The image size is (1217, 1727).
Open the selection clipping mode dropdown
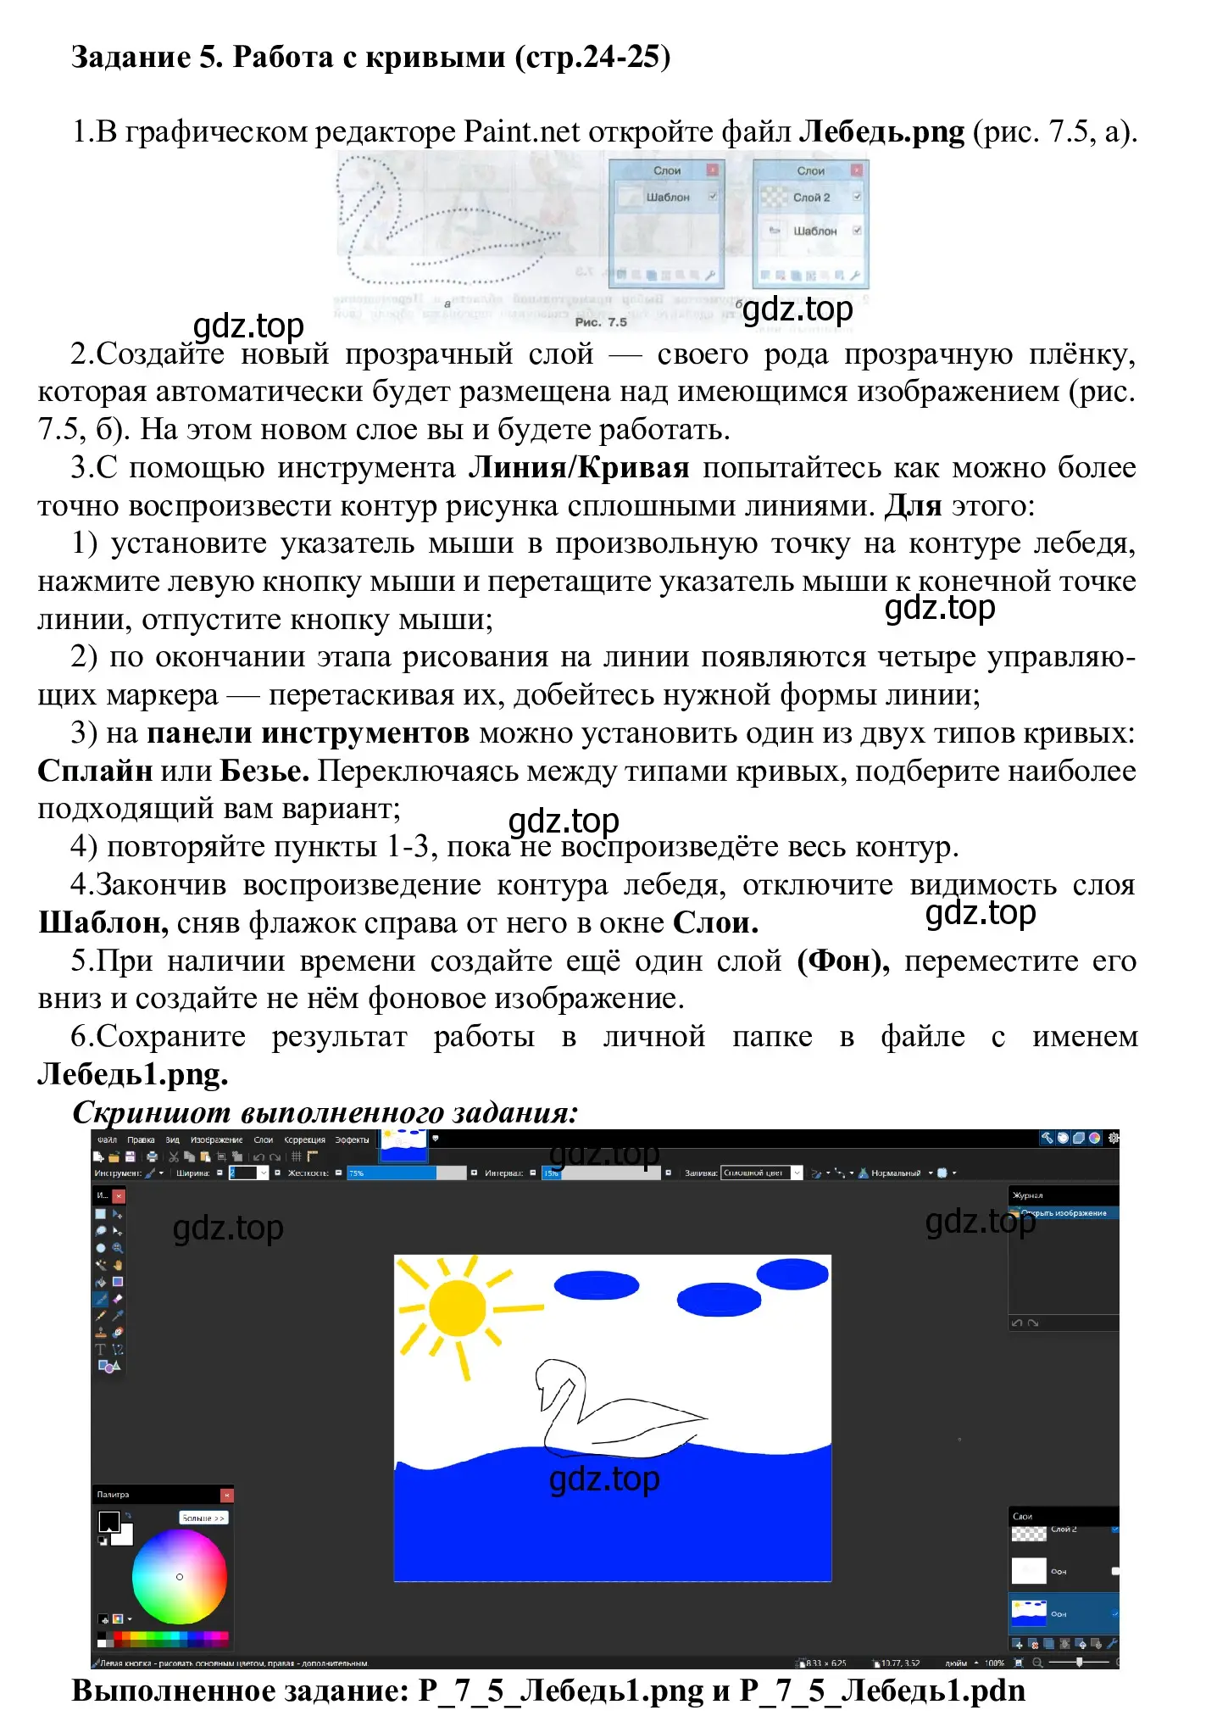point(954,1173)
